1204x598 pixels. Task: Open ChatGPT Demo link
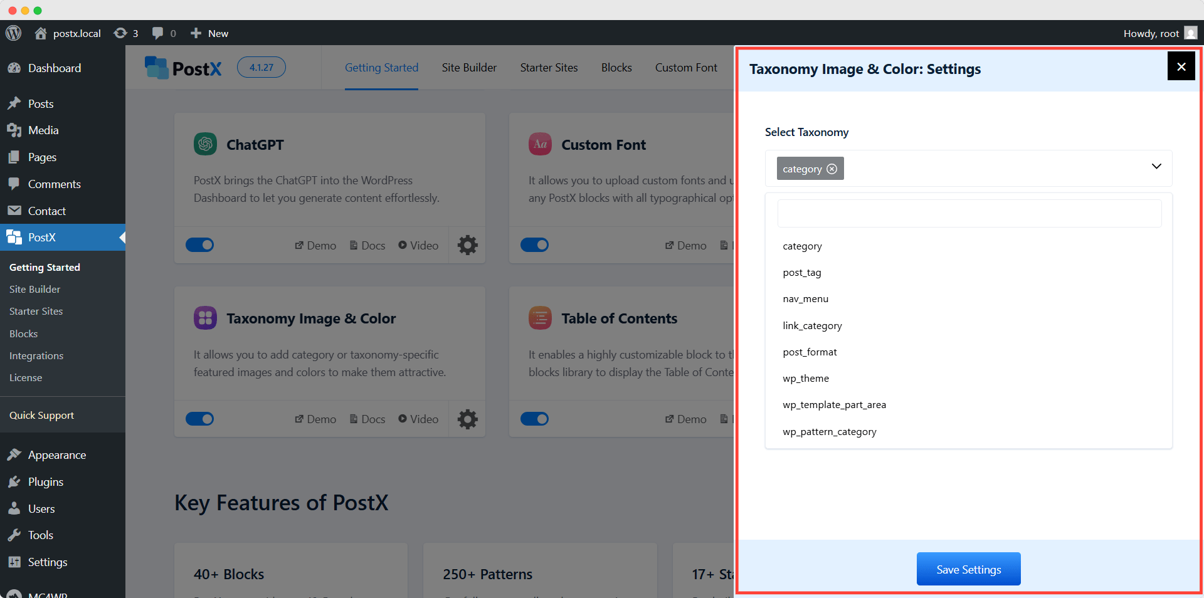[x=315, y=246]
